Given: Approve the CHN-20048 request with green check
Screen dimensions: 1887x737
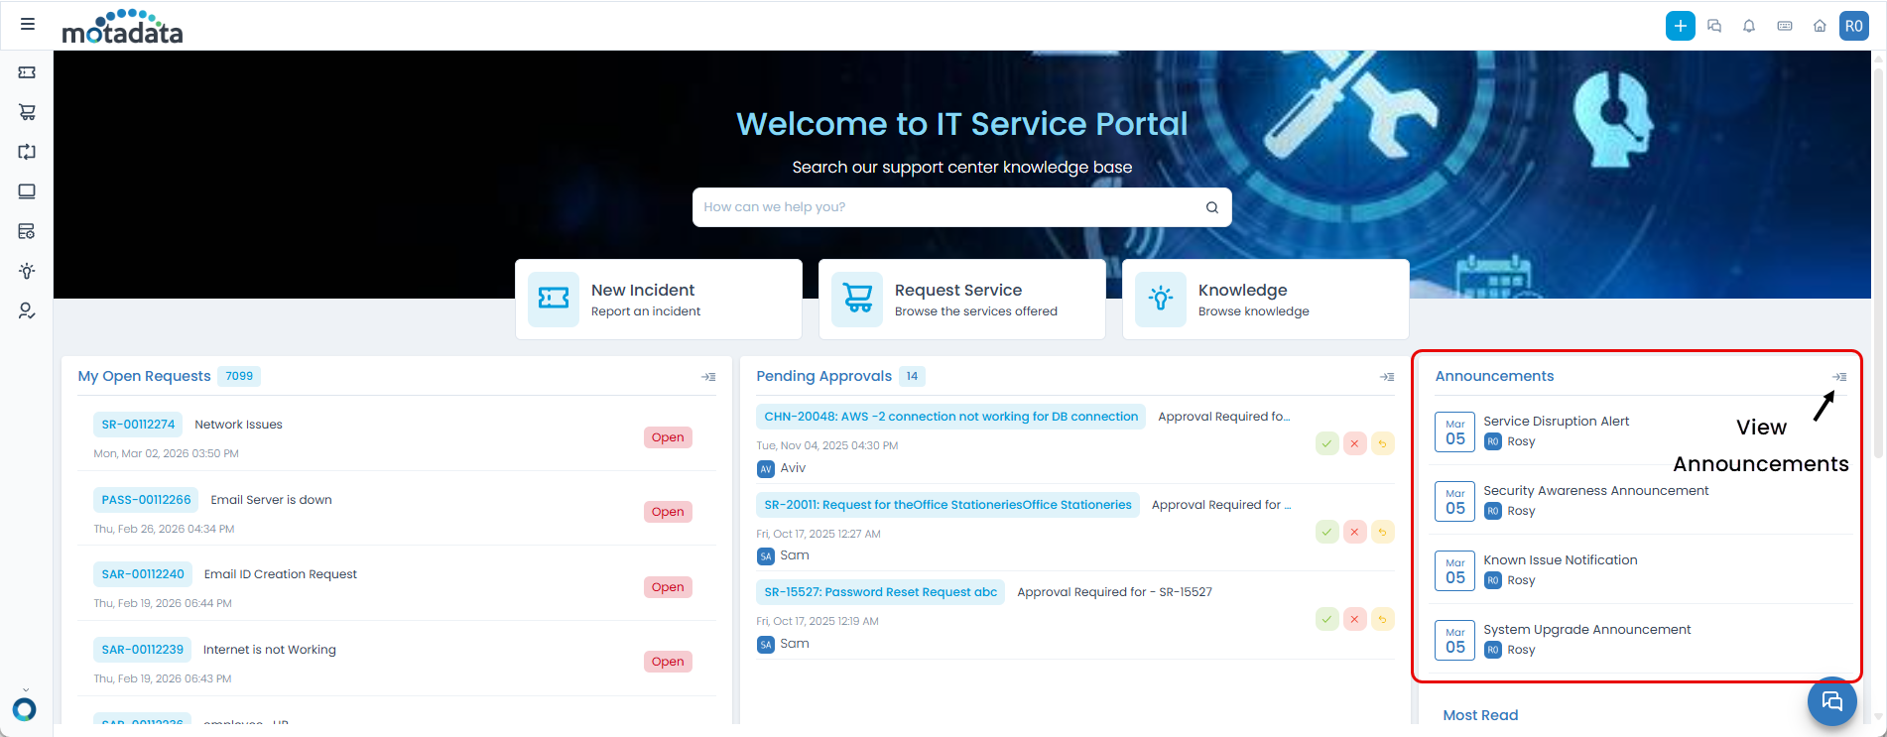Looking at the screenshot, I should point(1326,443).
